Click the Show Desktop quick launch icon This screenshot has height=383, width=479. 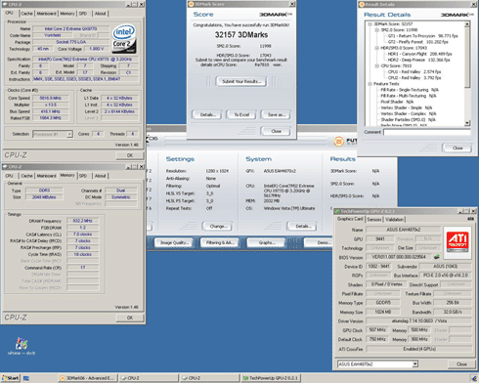(26, 378)
